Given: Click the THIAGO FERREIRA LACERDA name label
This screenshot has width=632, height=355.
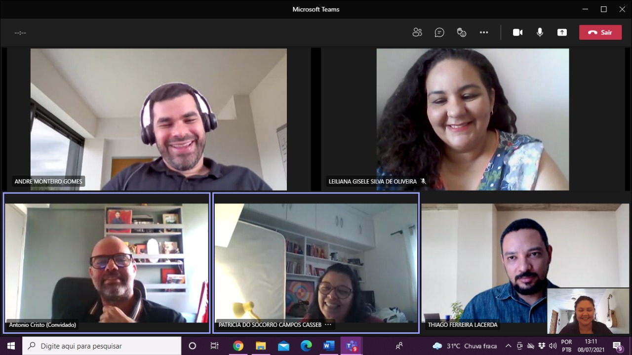Looking at the screenshot, I should pyautogui.click(x=463, y=325).
